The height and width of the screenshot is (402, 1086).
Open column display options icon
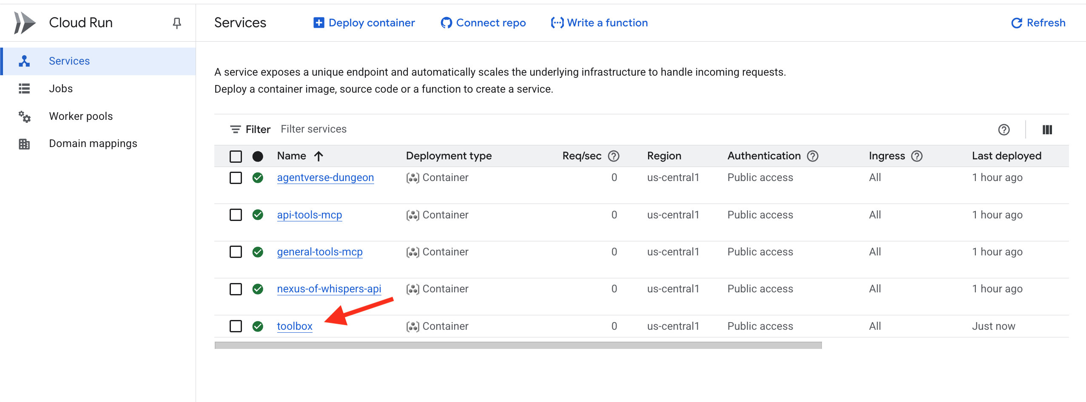pyautogui.click(x=1047, y=130)
